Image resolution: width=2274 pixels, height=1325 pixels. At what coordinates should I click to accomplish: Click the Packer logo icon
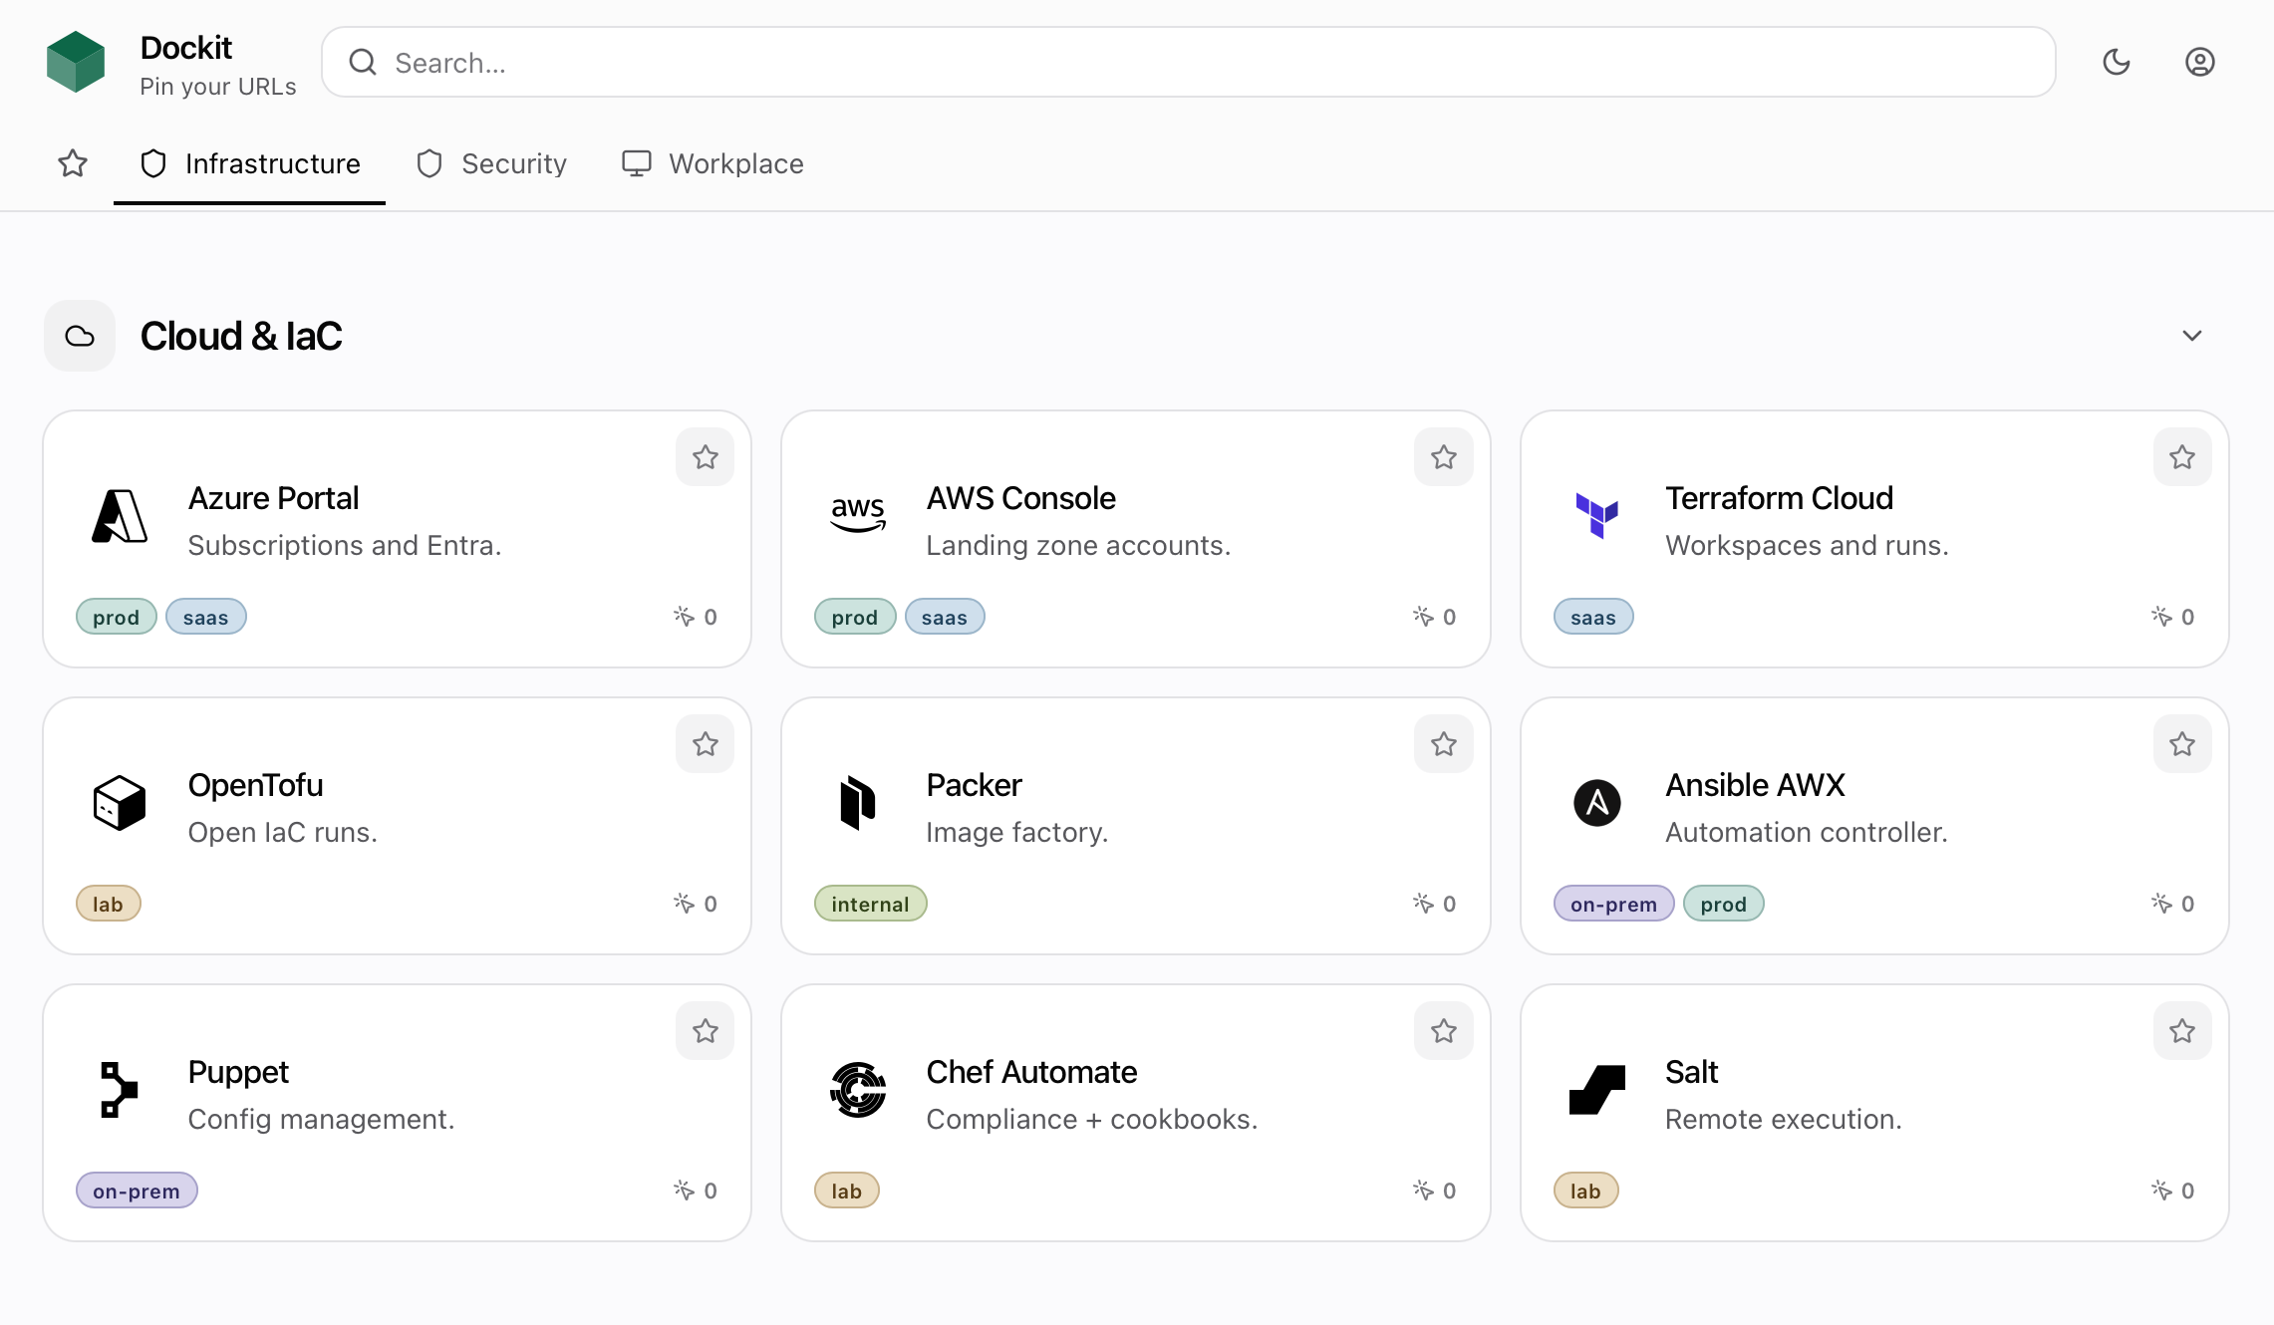[858, 803]
